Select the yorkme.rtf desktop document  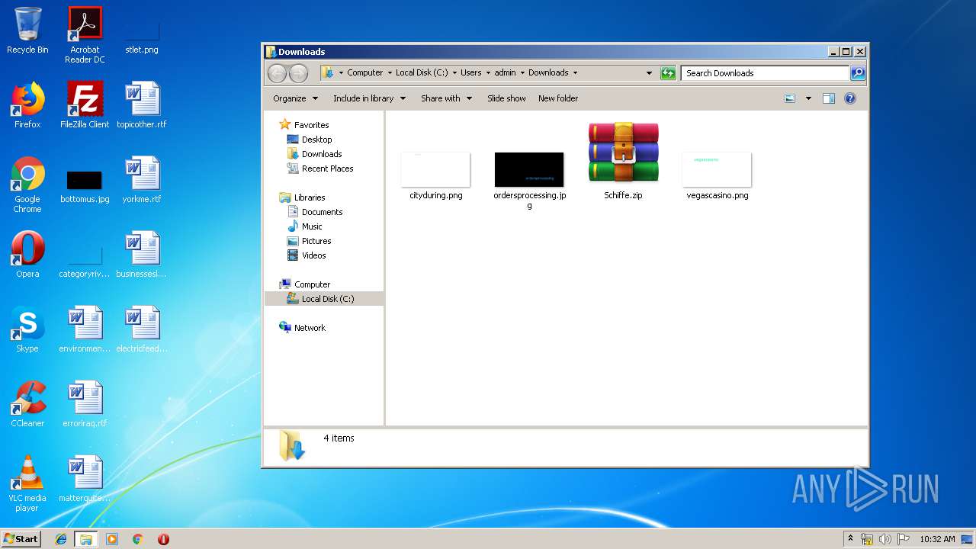(142, 180)
